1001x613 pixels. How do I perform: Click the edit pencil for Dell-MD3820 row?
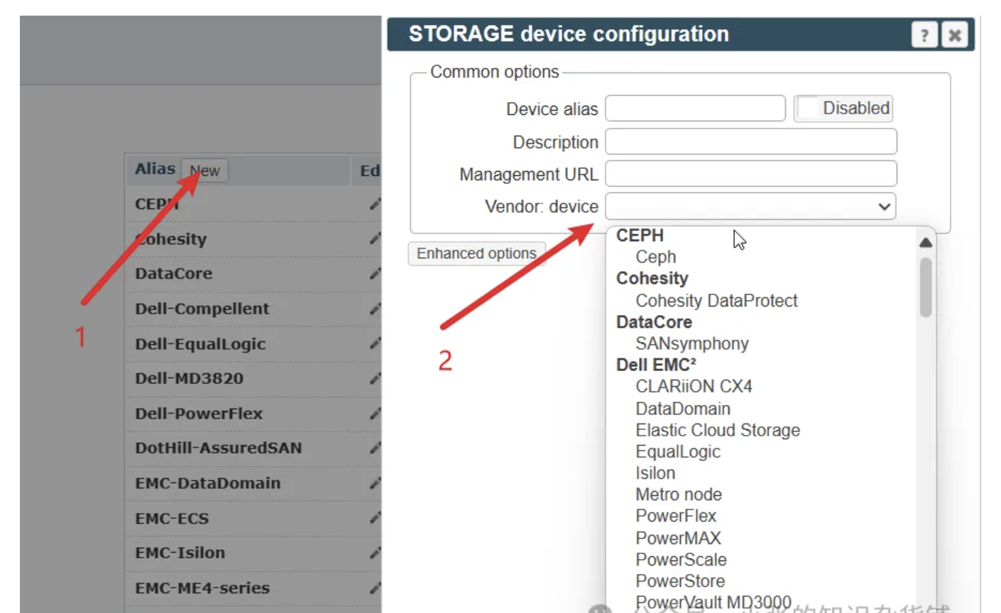(375, 378)
